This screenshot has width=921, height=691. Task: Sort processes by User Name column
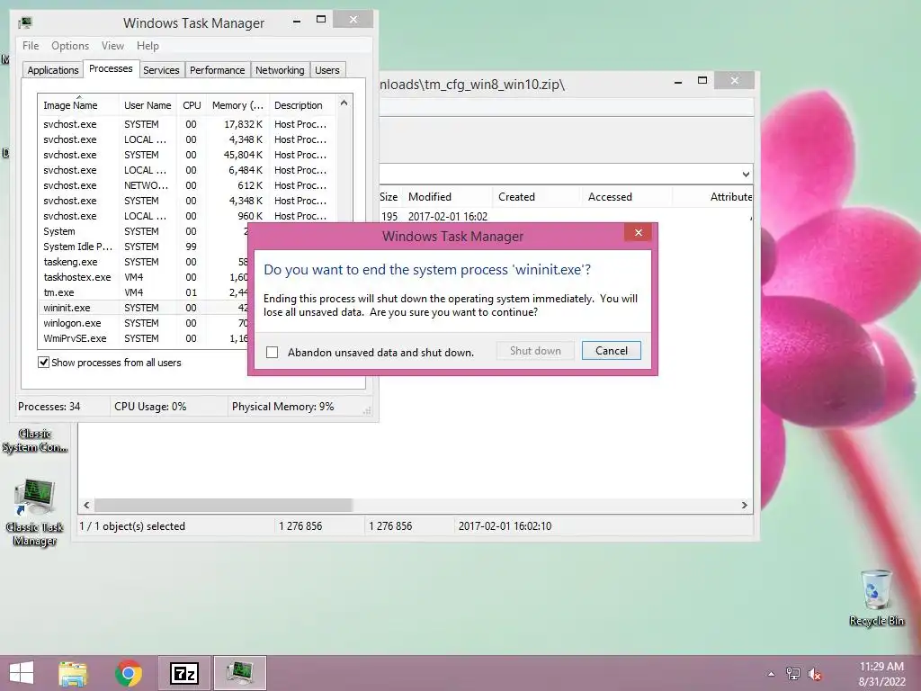pos(148,105)
